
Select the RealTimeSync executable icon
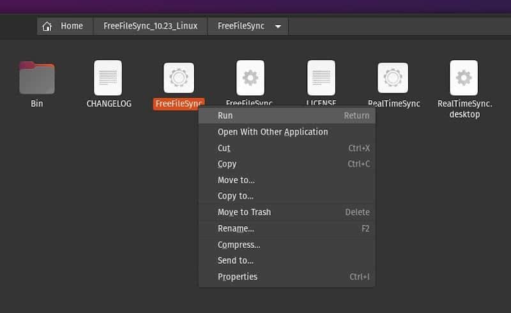pyautogui.click(x=393, y=78)
